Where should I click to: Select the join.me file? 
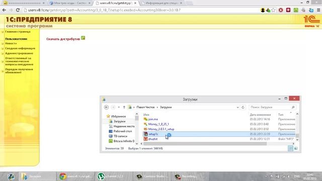tap(153, 119)
